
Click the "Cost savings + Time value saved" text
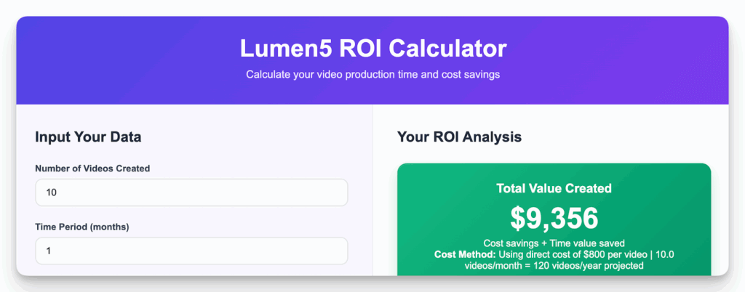[554, 243]
